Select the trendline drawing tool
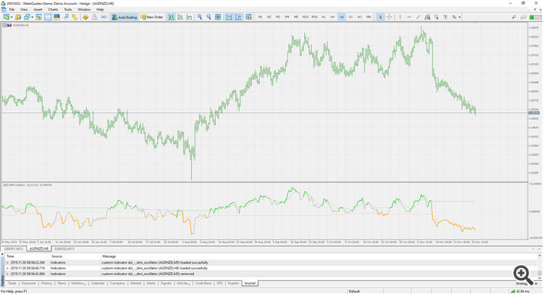Viewport: 543px width, 294px height. coord(418,17)
